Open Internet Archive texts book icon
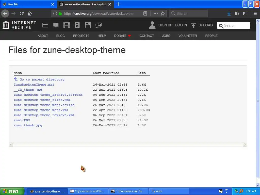260x195 pixels. (56, 25)
